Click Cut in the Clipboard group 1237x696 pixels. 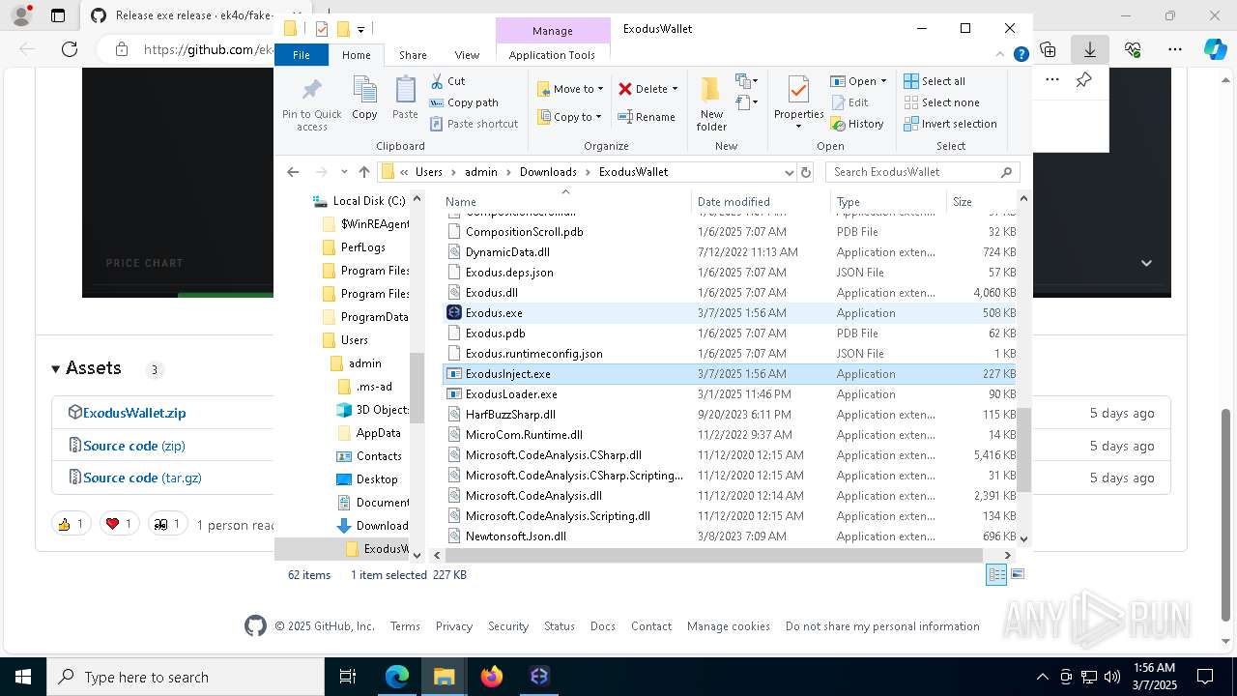[447, 81]
